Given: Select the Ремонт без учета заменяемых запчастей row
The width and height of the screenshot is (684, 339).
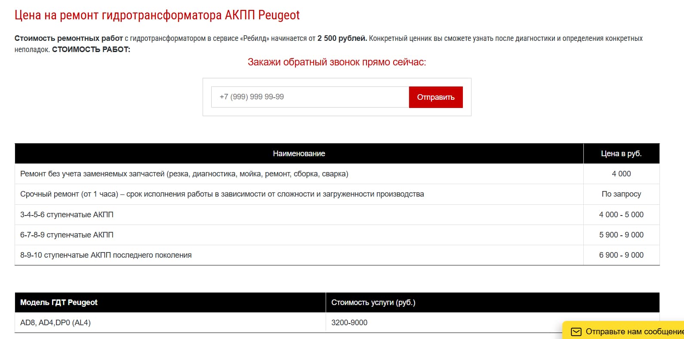Looking at the screenshot, I should coord(337,174).
